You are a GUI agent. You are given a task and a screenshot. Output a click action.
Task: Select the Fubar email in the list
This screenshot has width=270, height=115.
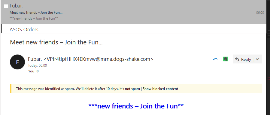click(x=133, y=12)
